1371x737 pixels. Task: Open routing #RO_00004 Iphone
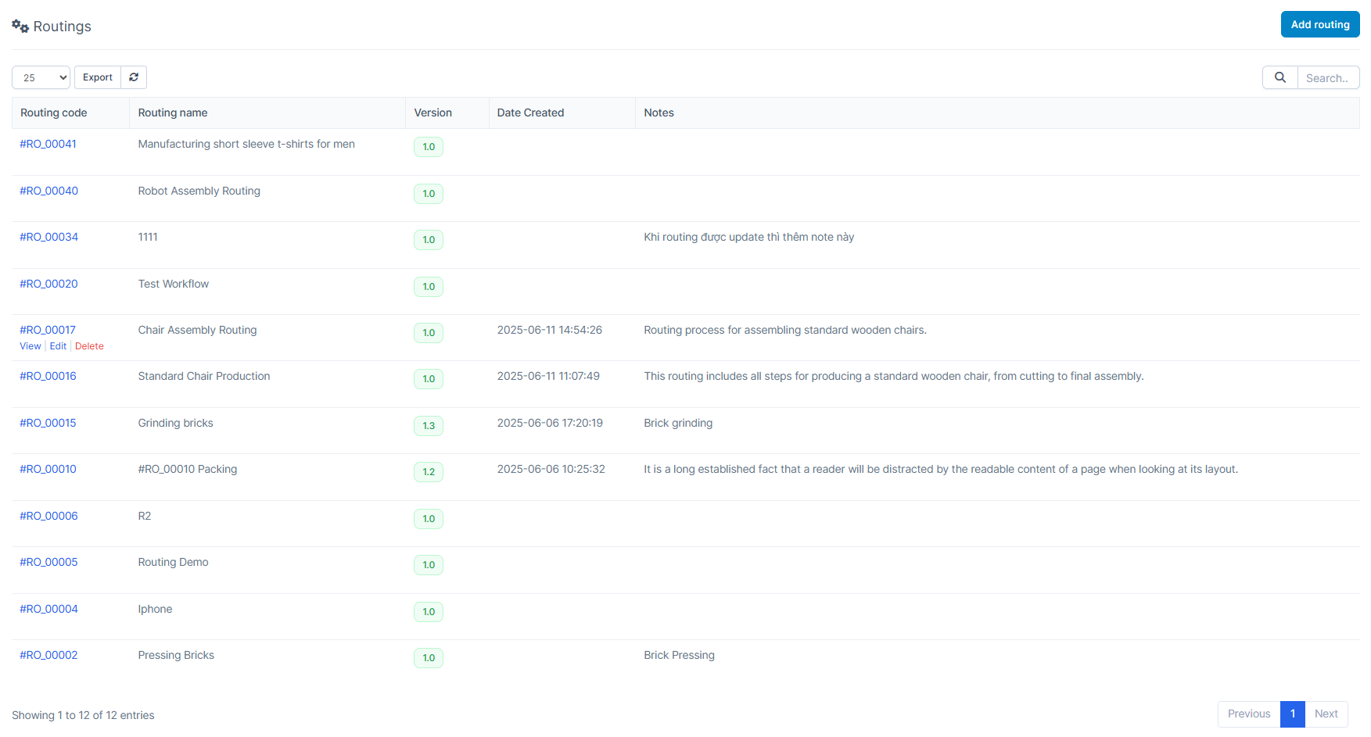click(x=48, y=609)
